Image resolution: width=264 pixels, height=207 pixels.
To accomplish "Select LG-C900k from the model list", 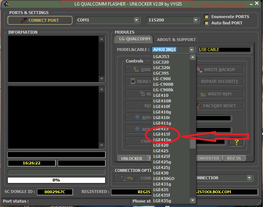I will [170, 90].
